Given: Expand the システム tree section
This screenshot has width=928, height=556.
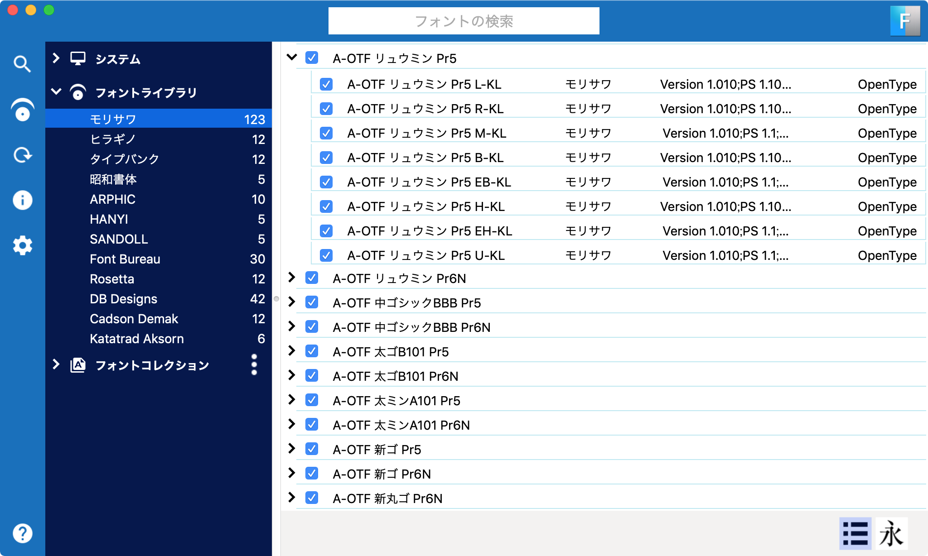Looking at the screenshot, I should pos(56,58).
